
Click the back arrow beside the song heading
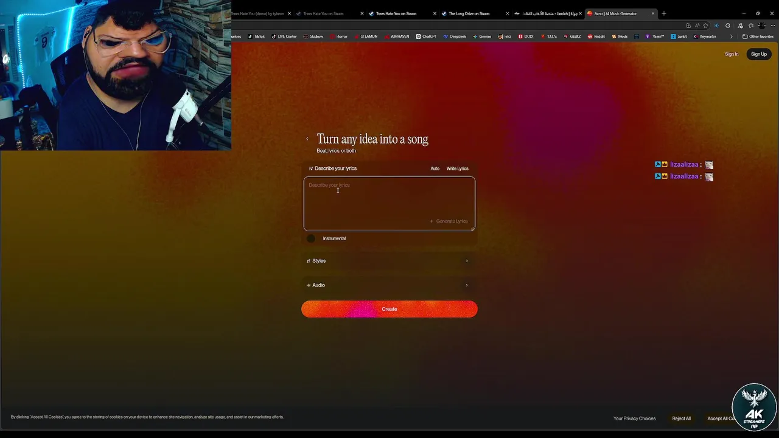[307, 139]
